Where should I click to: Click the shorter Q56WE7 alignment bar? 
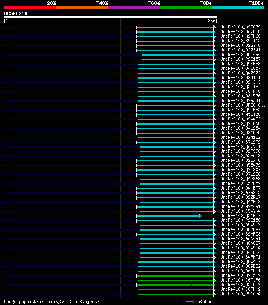point(168,216)
